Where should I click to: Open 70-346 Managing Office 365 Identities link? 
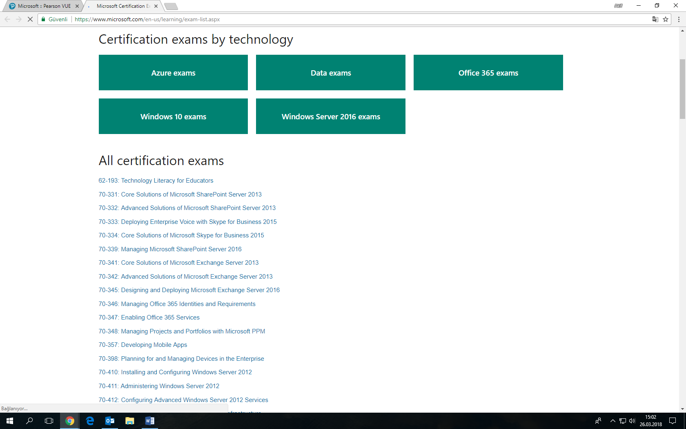[x=177, y=304]
